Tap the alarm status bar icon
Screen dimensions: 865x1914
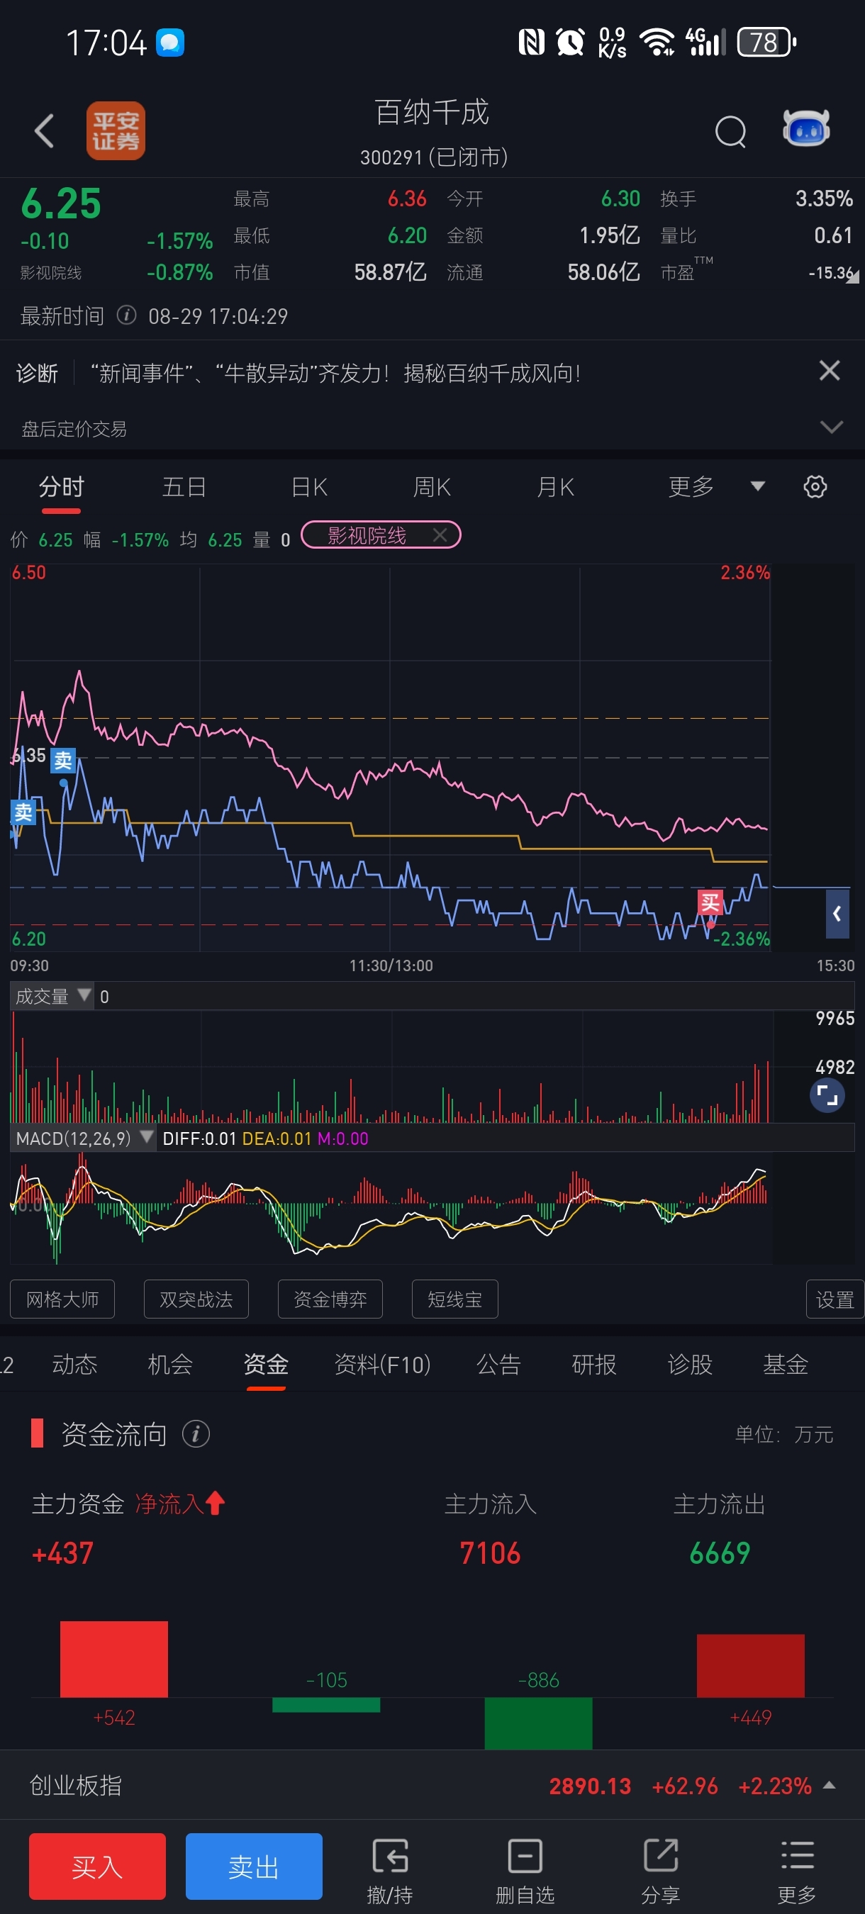571,42
